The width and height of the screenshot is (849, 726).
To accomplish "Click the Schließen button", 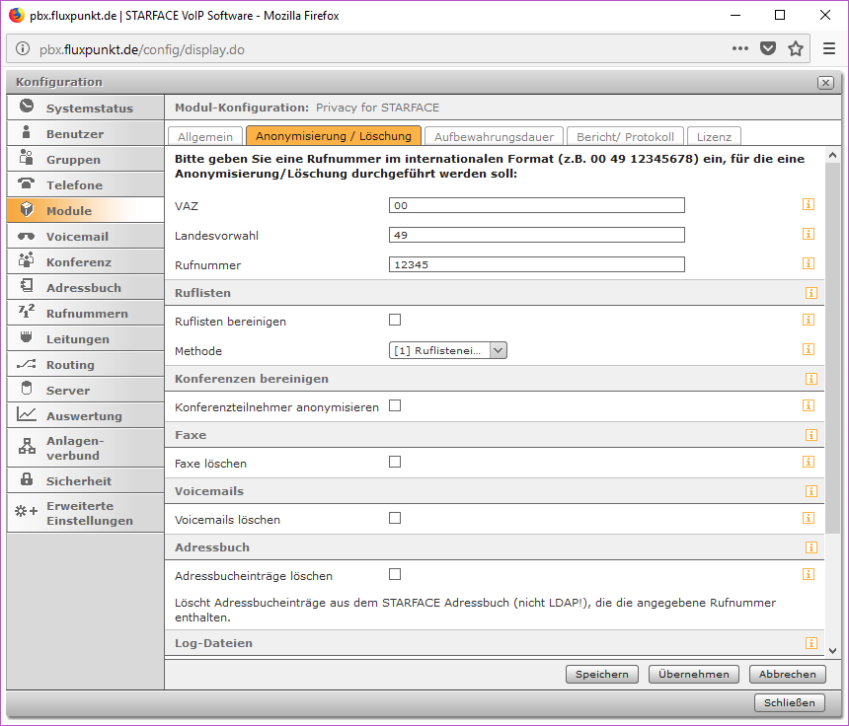I will 790,702.
